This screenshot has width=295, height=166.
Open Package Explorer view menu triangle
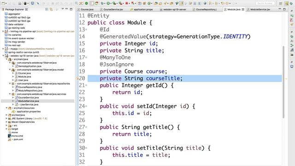(63, 9)
